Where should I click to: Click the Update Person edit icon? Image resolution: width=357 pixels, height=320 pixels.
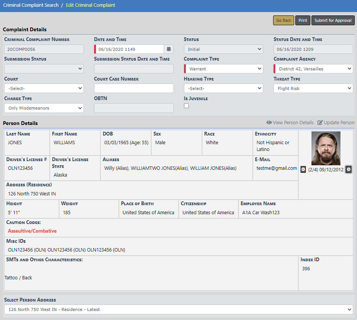(320, 123)
